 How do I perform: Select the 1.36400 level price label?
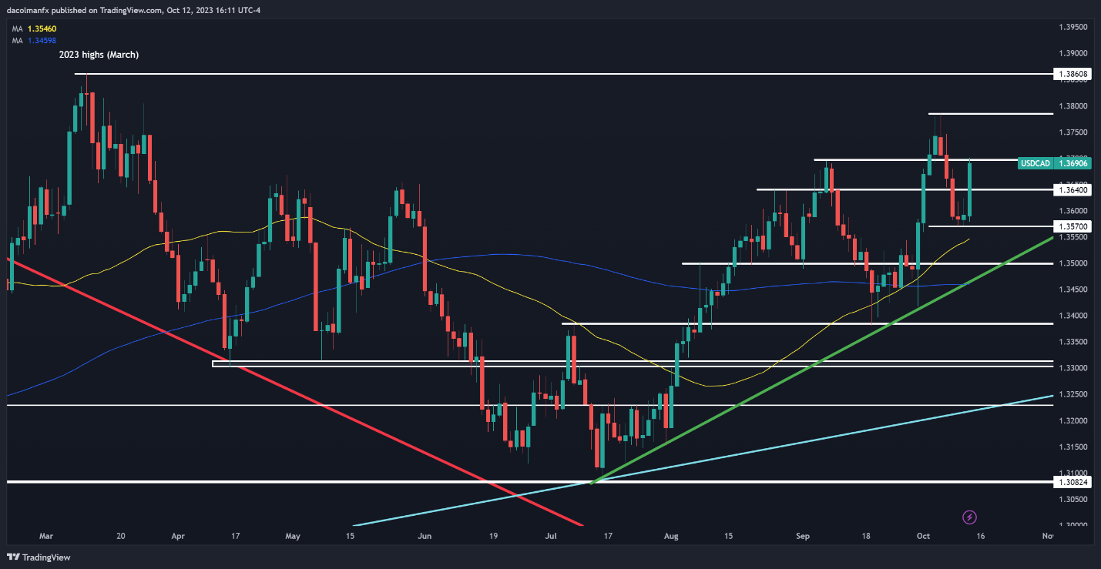[1072, 189]
